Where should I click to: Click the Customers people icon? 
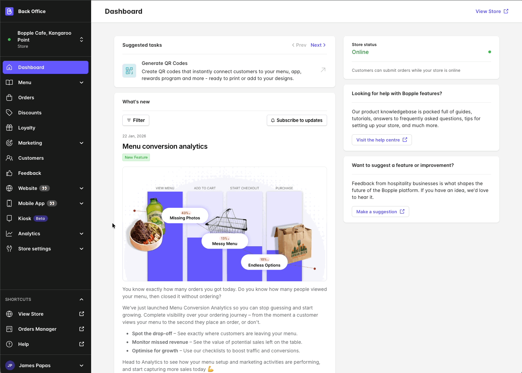click(x=9, y=158)
